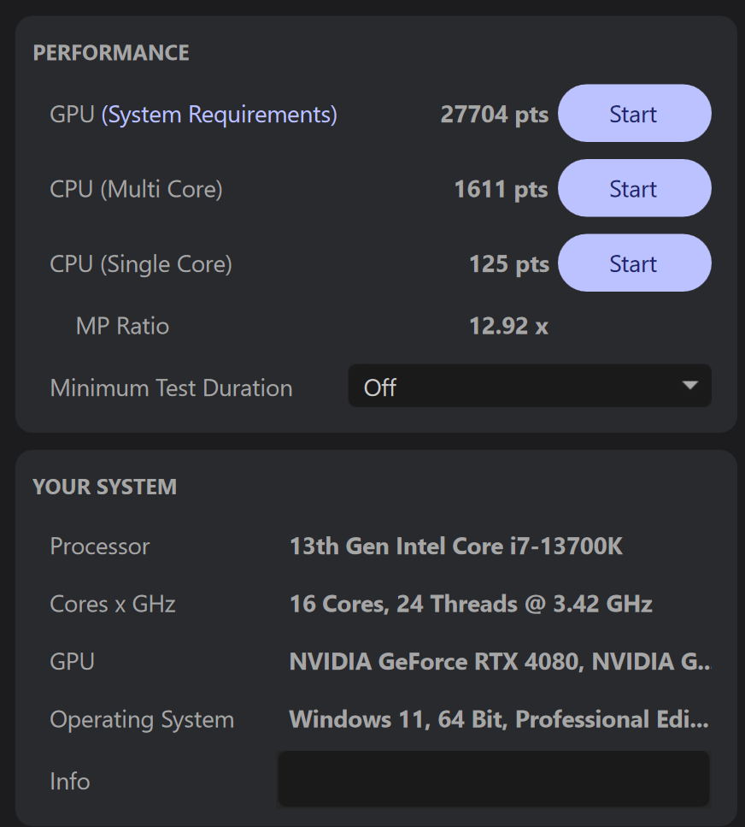
Task: Click the YOUR SYSTEM section header
Action: (104, 487)
